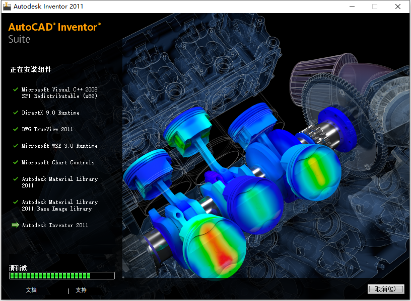Open the 支持 support link
The width and height of the screenshot is (411, 301).
coord(81,290)
